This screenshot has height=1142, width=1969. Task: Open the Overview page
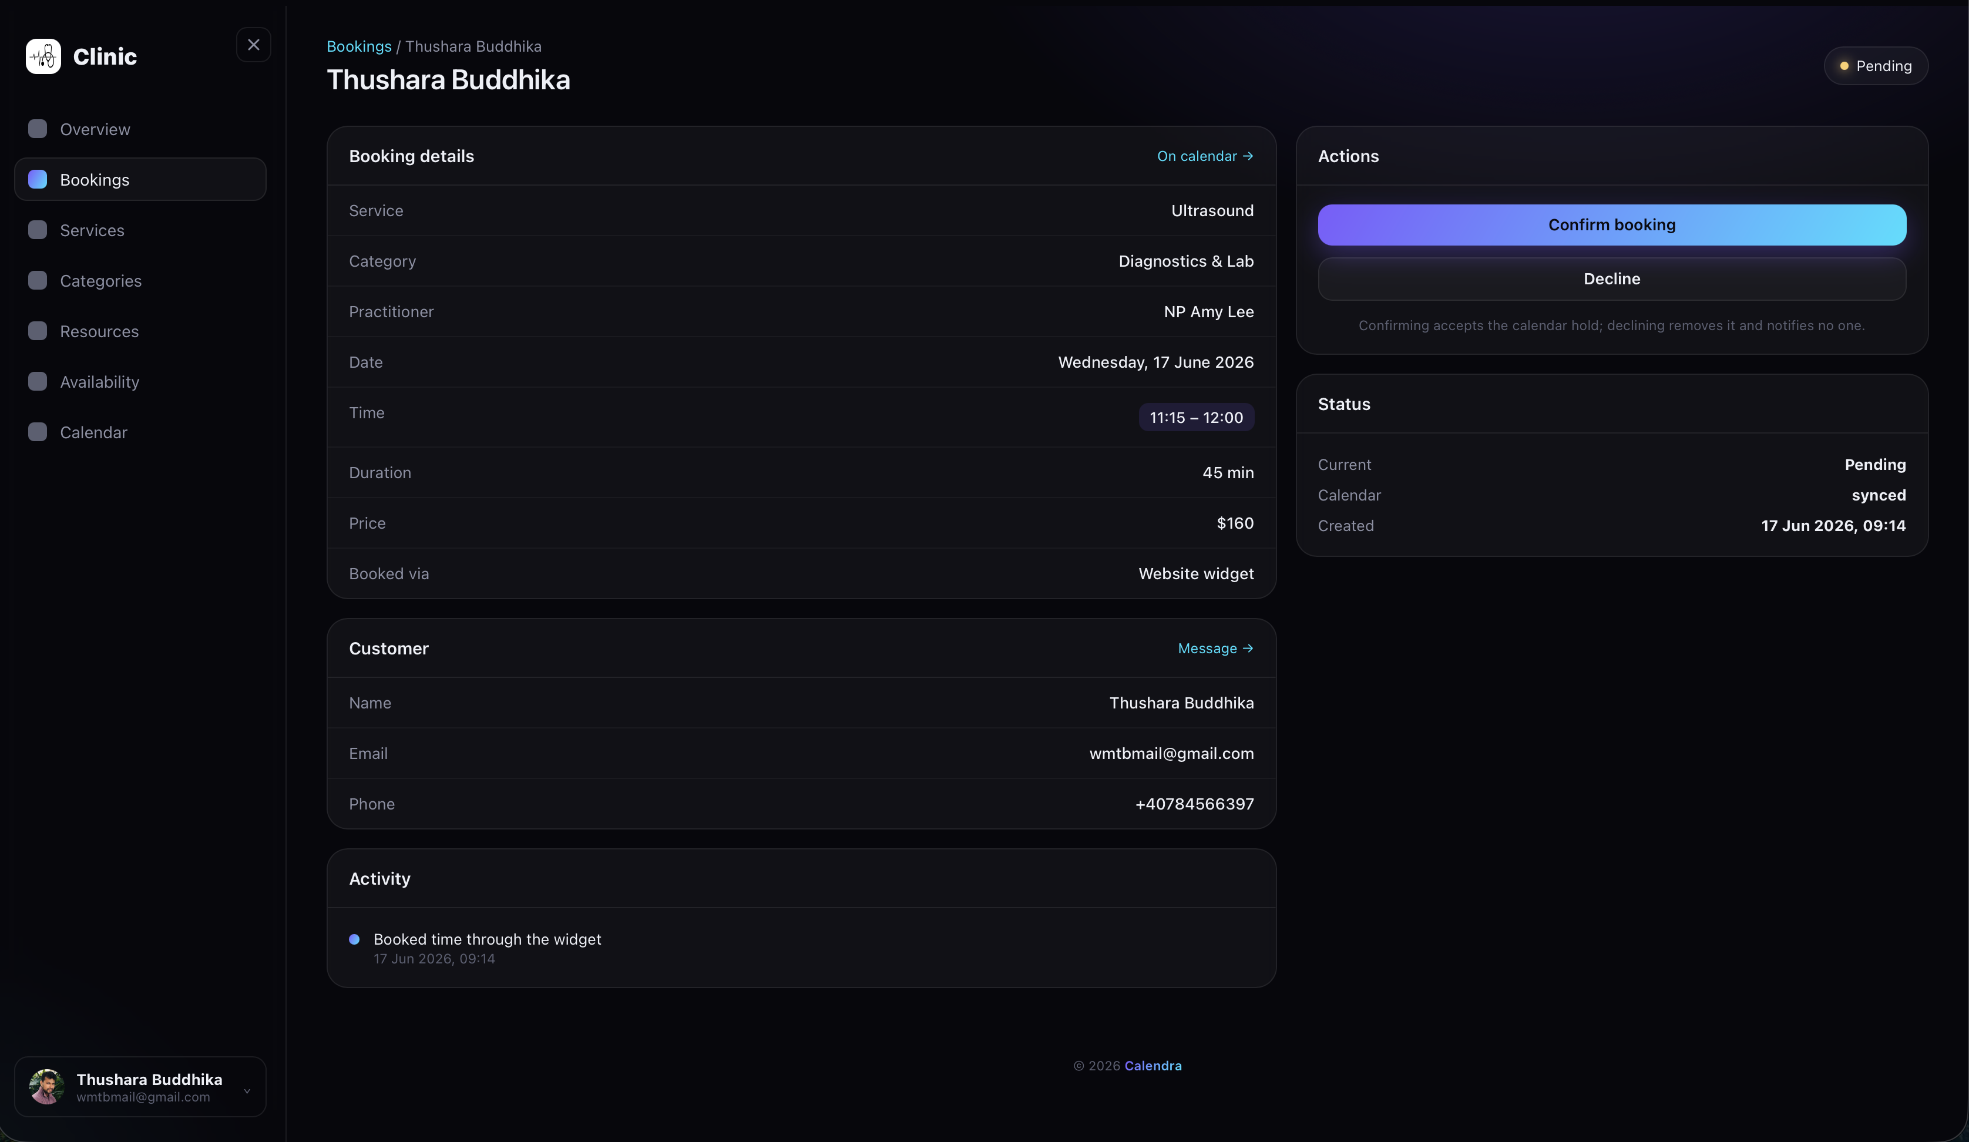(140, 129)
